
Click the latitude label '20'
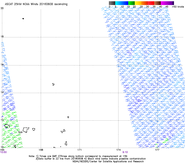coord(2,8)
